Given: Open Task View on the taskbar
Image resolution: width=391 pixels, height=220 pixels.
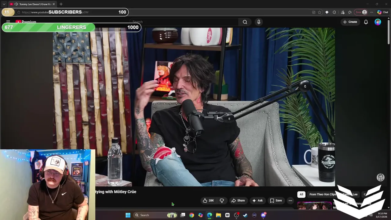Looking at the screenshot, I should [183, 215].
